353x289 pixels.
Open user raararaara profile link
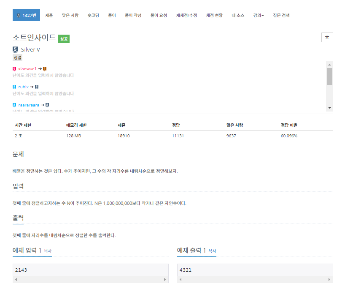click(x=29, y=105)
